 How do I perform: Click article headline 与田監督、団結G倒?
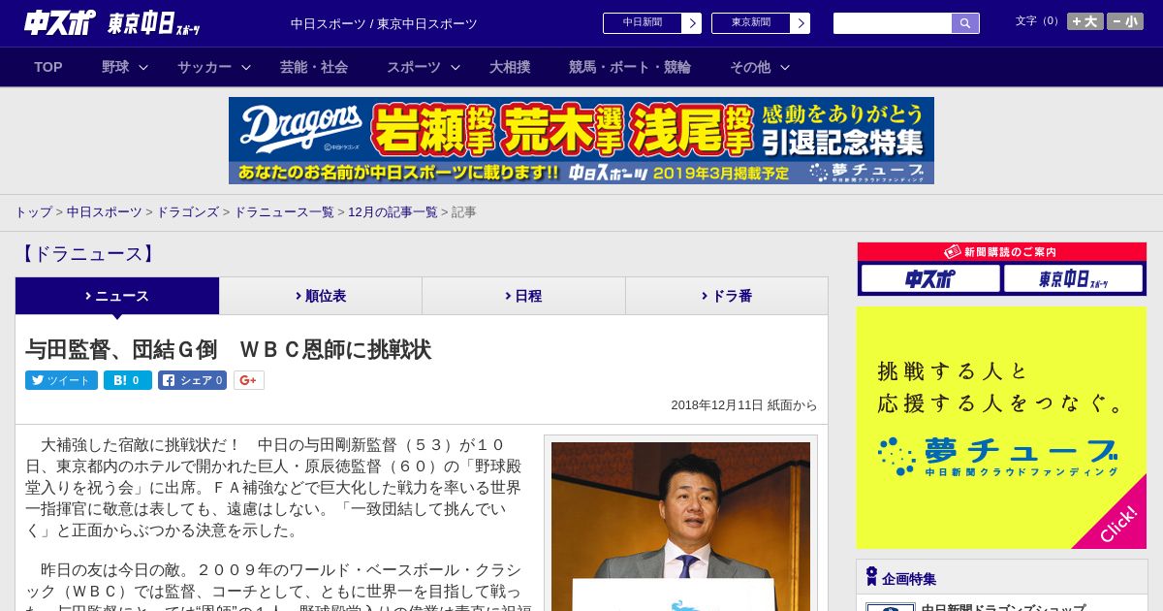[228, 350]
